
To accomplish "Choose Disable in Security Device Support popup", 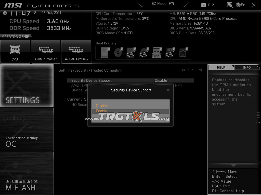I will click(102, 106).
